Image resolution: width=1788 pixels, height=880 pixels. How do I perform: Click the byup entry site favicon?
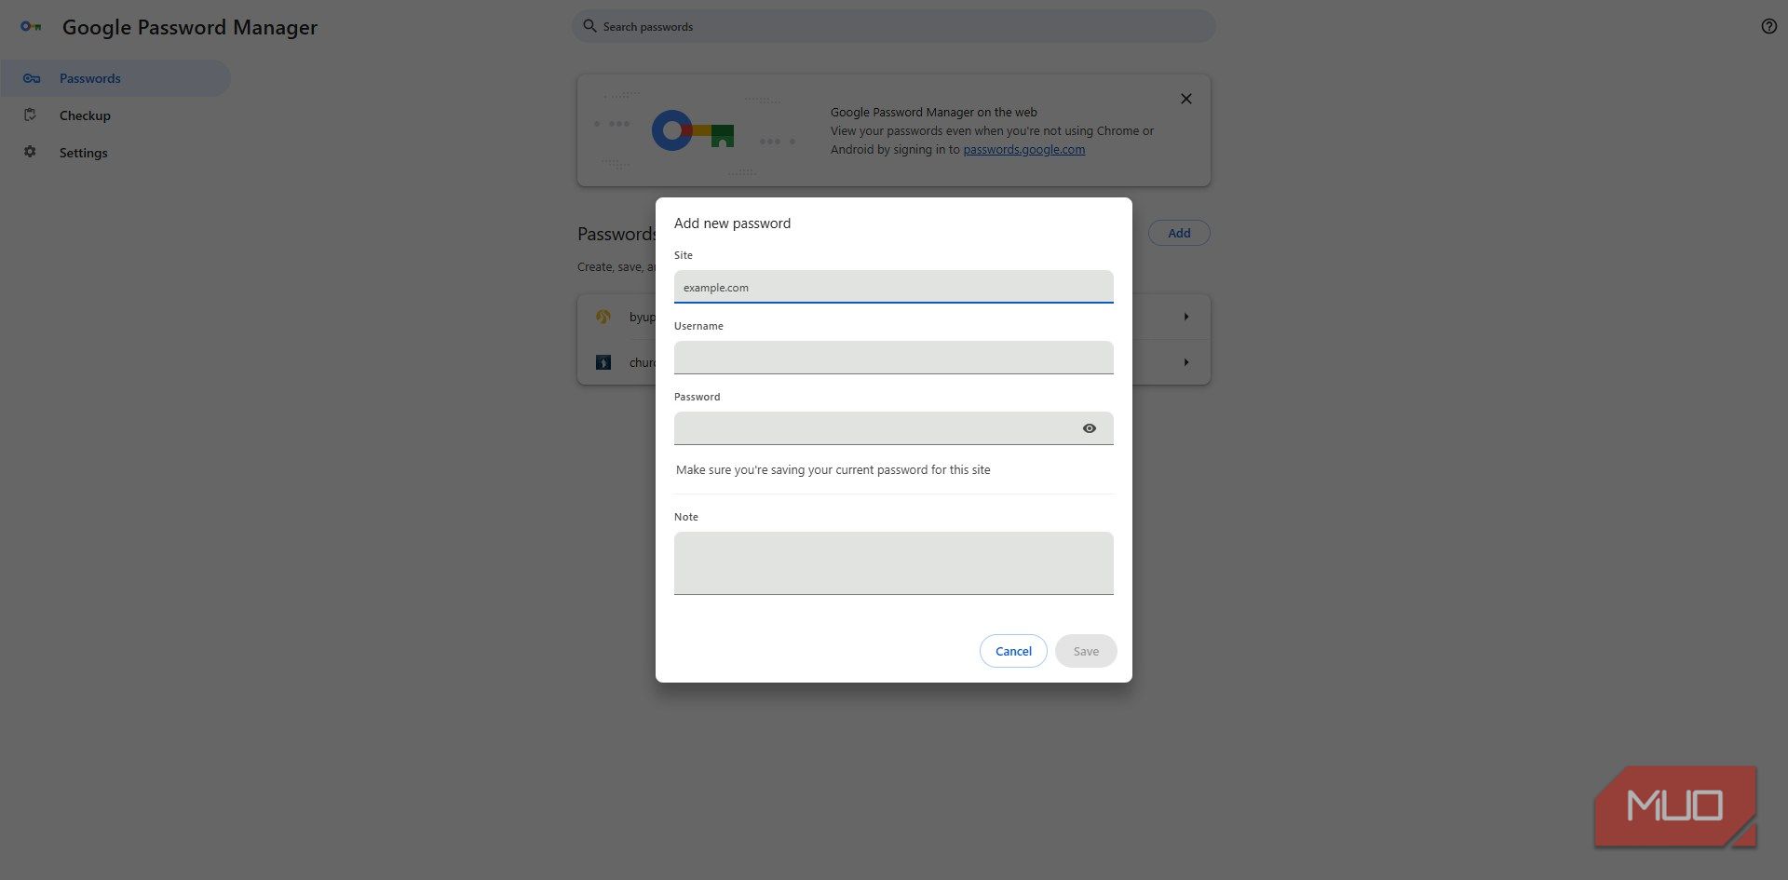point(603,317)
